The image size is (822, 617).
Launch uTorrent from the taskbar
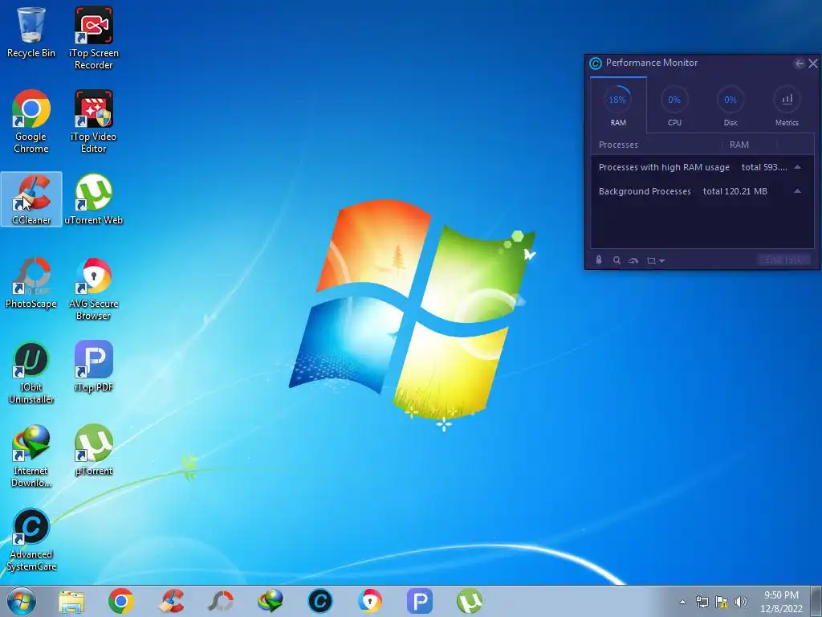click(x=470, y=601)
